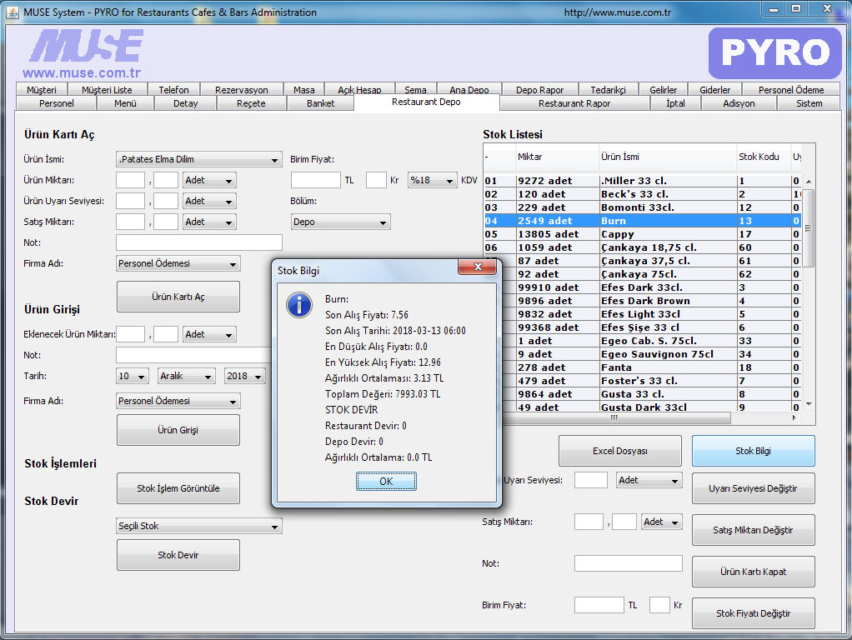Click the Uyarı Seviyesi field below stock list
Viewport: 852px width, 640px height.
click(x=590, y=480)
